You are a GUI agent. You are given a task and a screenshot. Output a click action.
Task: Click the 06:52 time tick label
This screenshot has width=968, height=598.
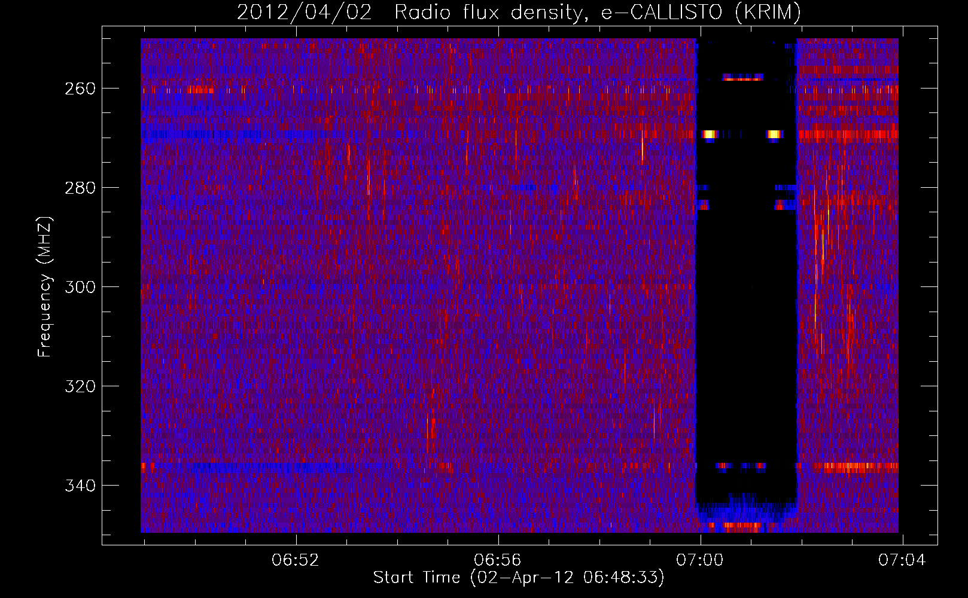point(296,560)
